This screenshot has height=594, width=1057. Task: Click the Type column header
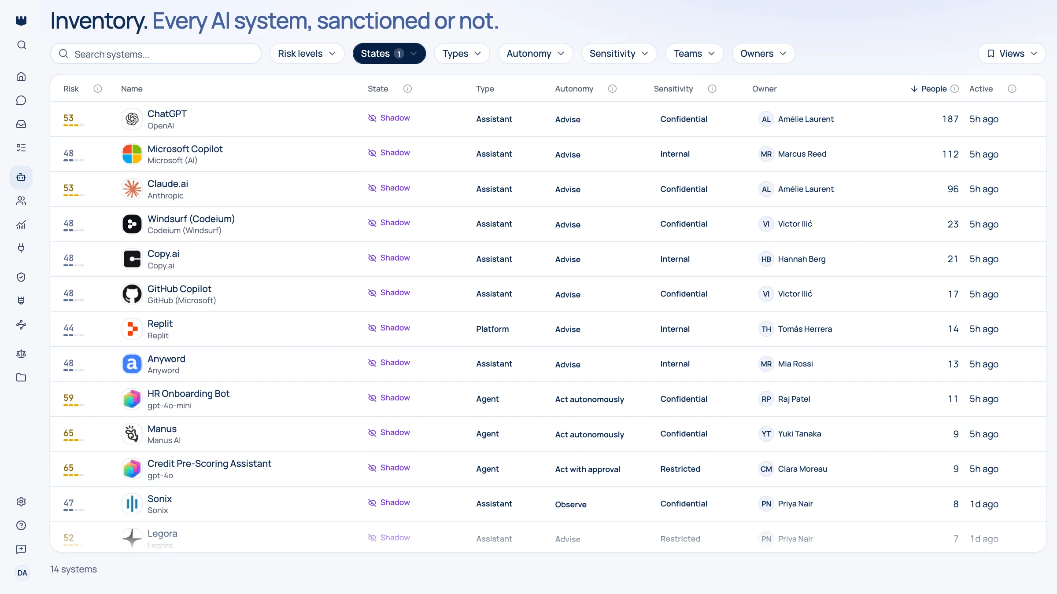point(485,89)
